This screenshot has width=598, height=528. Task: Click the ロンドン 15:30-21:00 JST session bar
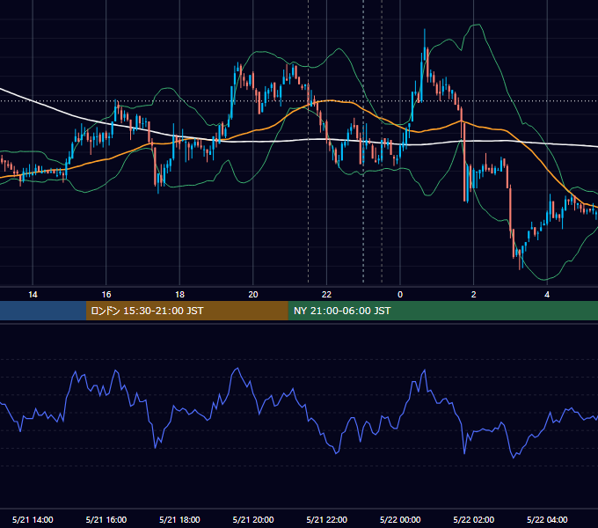click(x=186, y=311)
